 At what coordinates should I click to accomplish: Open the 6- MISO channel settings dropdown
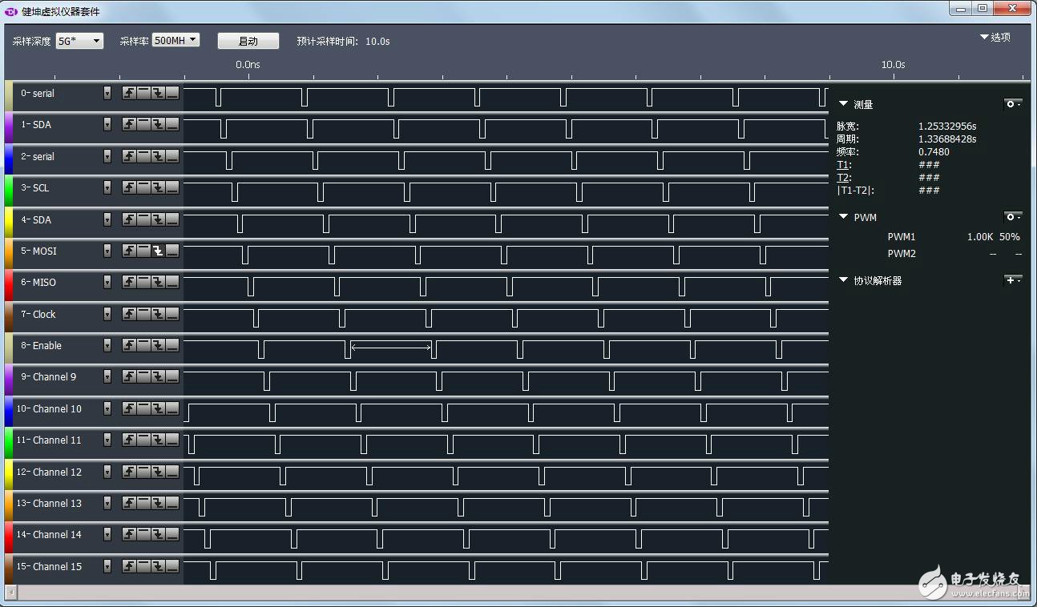coord(107,283)
